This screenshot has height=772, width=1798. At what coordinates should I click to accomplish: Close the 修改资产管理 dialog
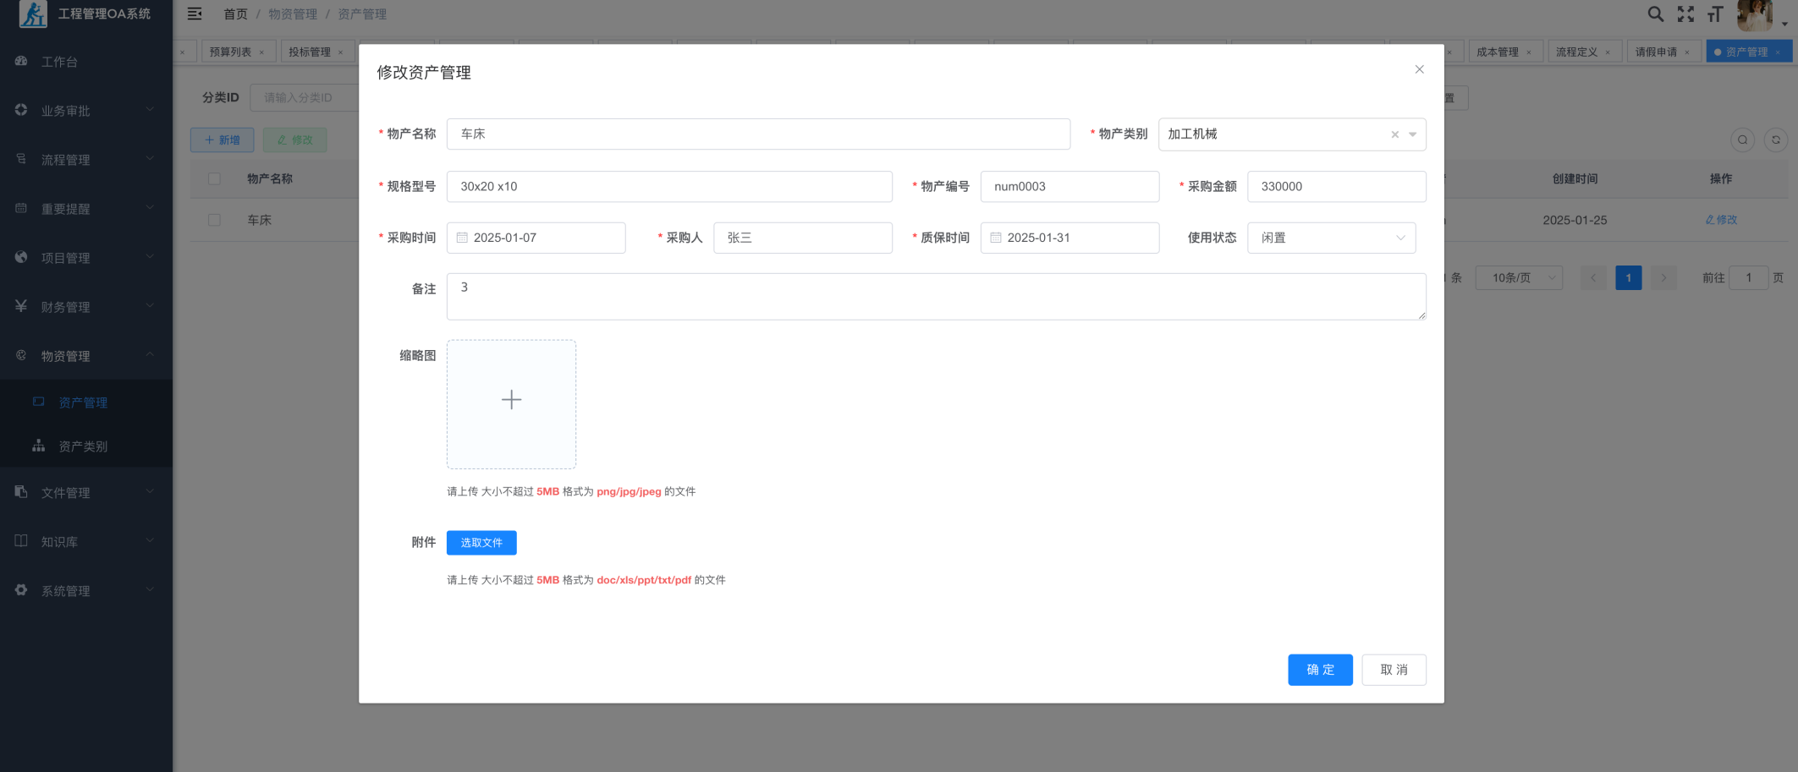tap(1419, 69)
